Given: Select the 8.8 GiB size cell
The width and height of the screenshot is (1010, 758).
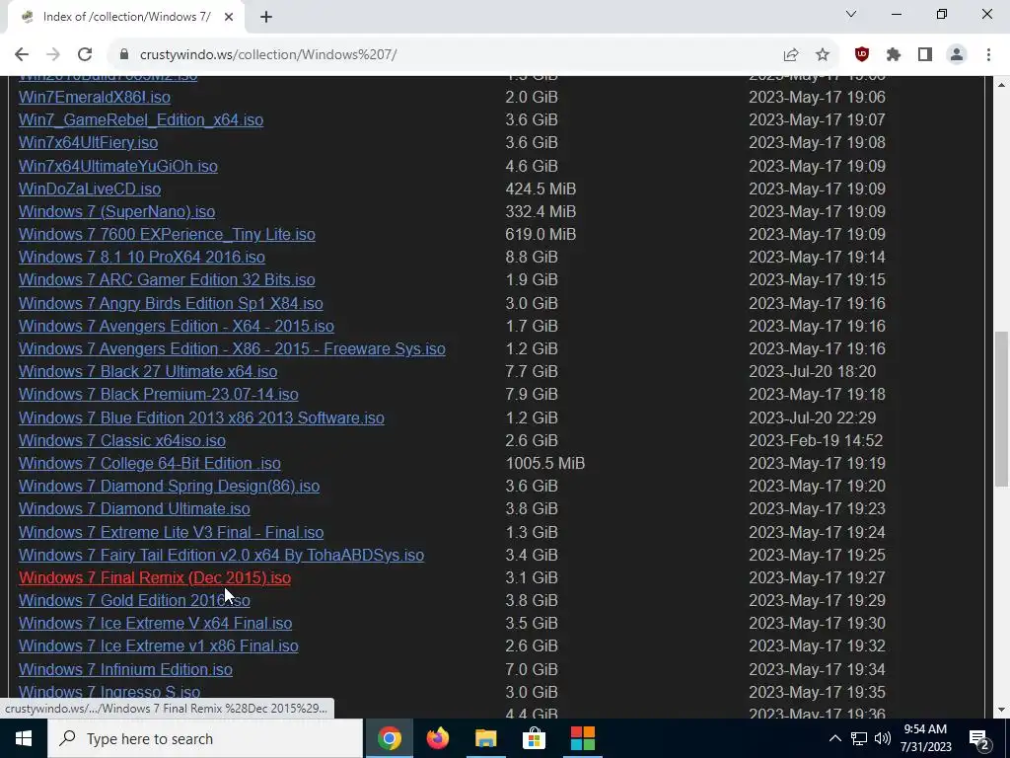Looking at the screenshot, I should [532, 257].
